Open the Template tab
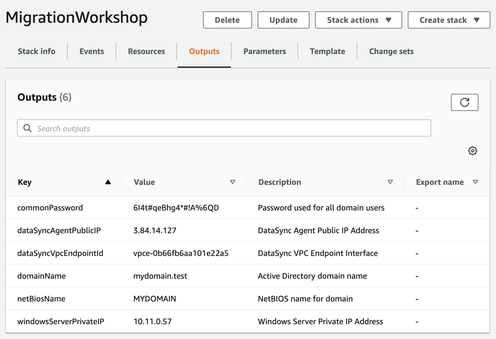The width and height of the screenshot is (496, 339). (x=328, y=51)
